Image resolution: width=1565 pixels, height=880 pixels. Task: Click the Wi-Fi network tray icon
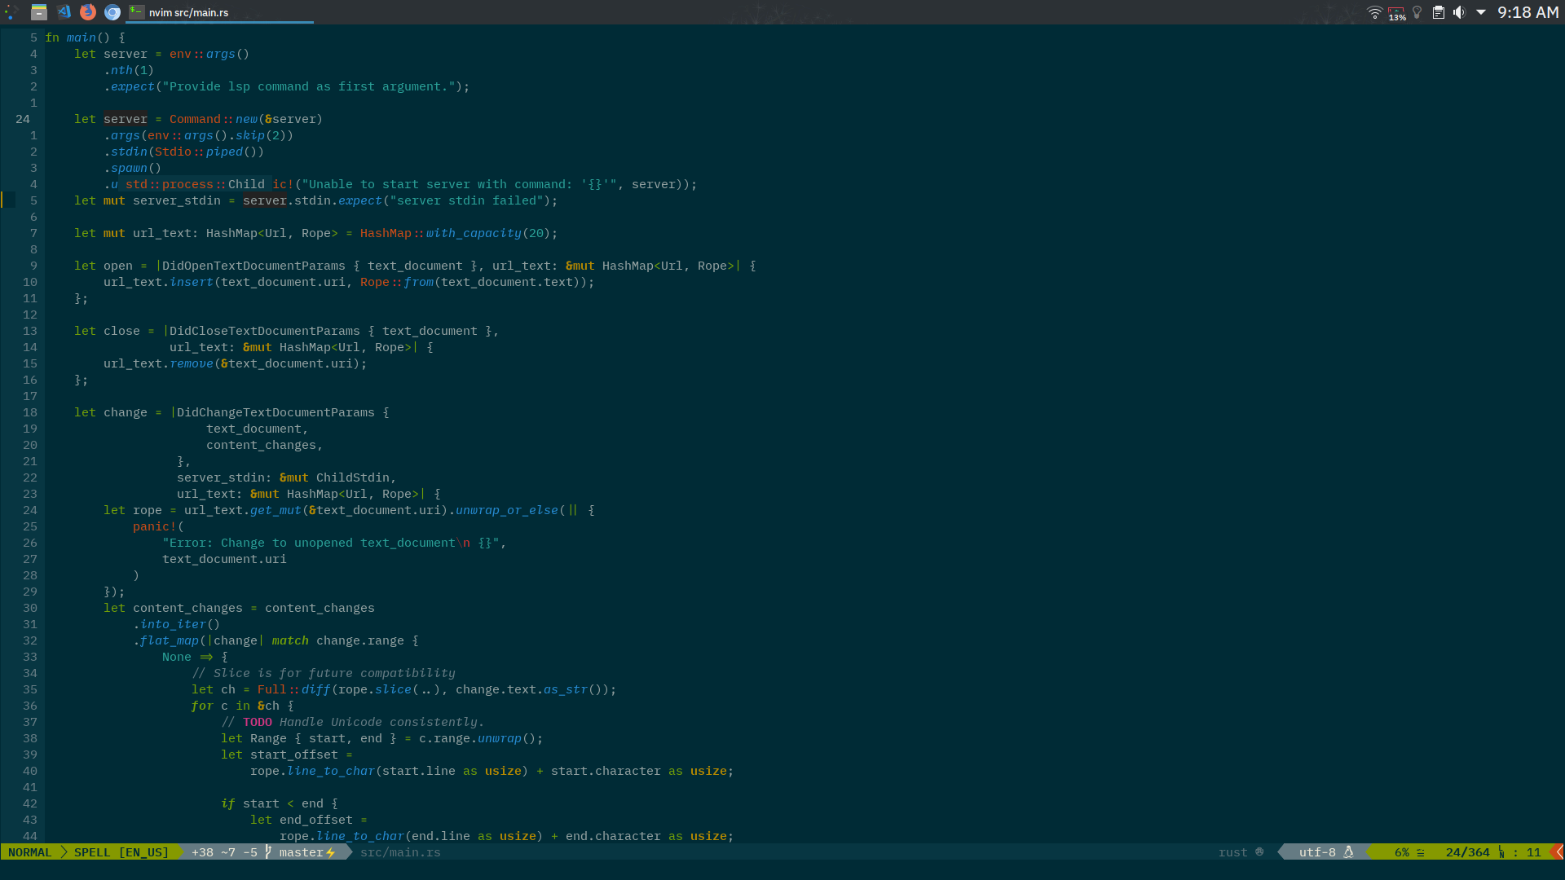(1374, 12)
